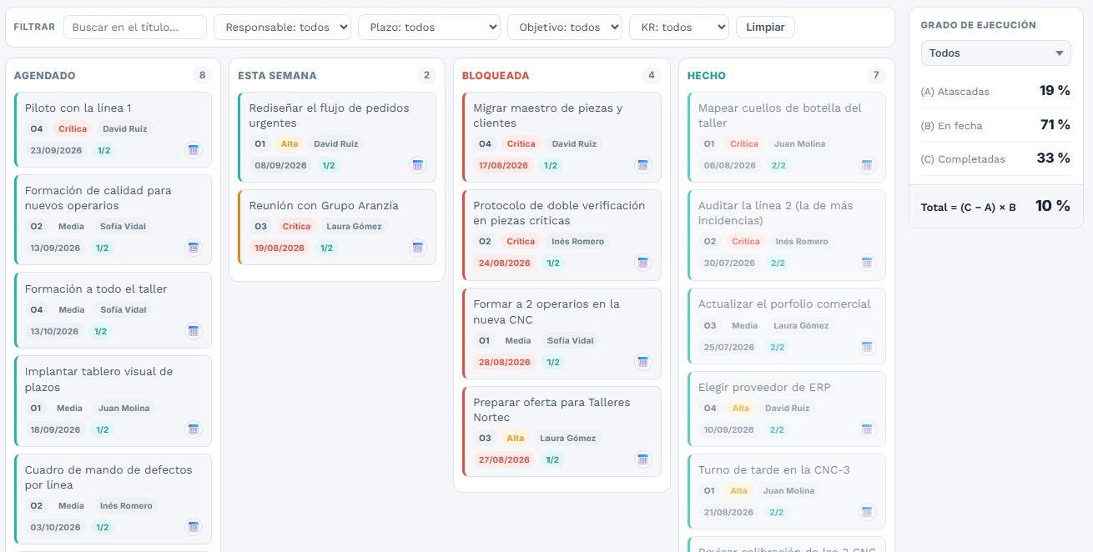Click '2/2' progress badge on 'Actualizar el porfolio comercial'
The height and width of the screenshot is (552, 1093).
(x=776, y=347)
